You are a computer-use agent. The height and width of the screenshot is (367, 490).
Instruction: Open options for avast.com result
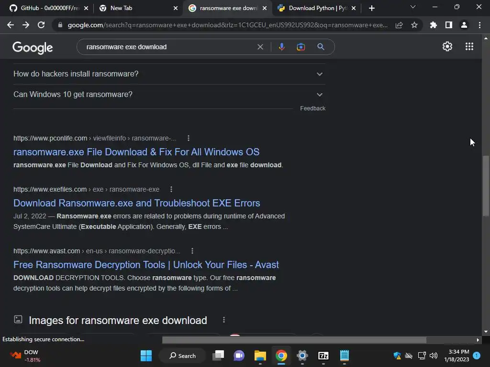coord(192,251)
